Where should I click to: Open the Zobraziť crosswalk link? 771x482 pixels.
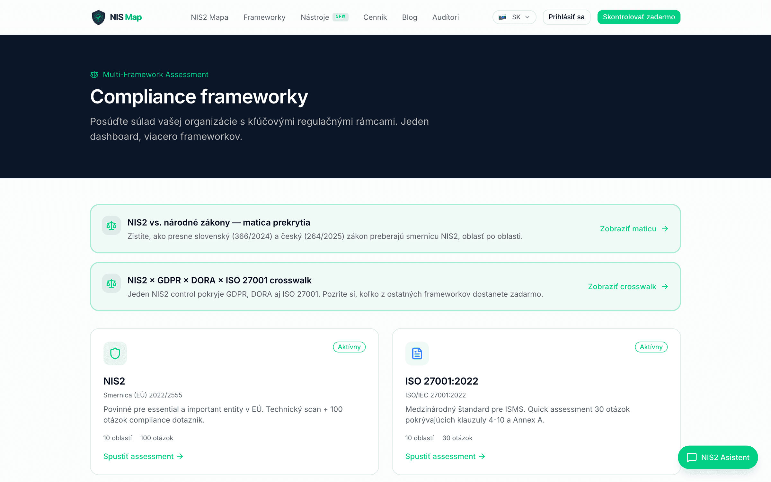[622, 287]
